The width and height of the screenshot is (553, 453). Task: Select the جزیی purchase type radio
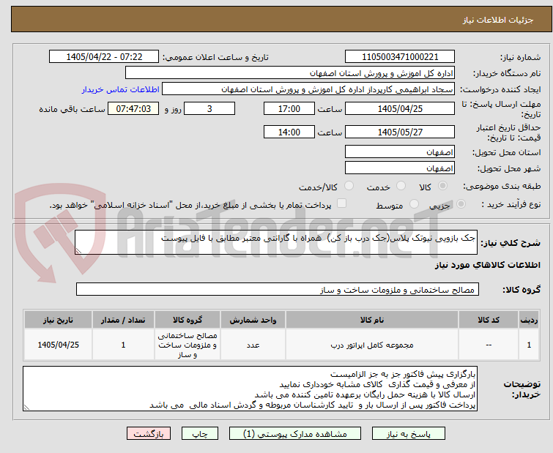tap(461, 204)
